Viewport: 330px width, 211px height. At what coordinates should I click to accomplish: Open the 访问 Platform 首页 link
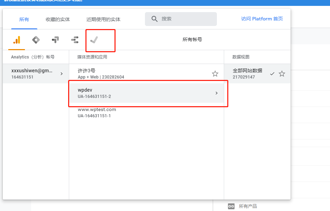[x=262, y=19]
